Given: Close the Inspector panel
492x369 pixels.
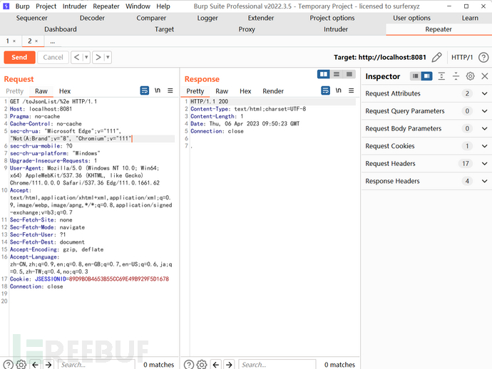Looking at the screenshot, I should 484,76.
